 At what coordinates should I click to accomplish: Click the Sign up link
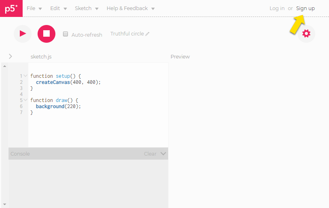click(305, 8)
